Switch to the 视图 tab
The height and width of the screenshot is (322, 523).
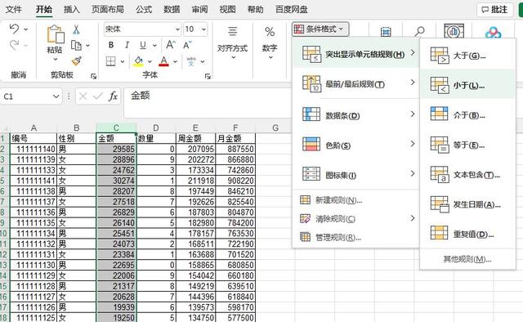point(227,9)
